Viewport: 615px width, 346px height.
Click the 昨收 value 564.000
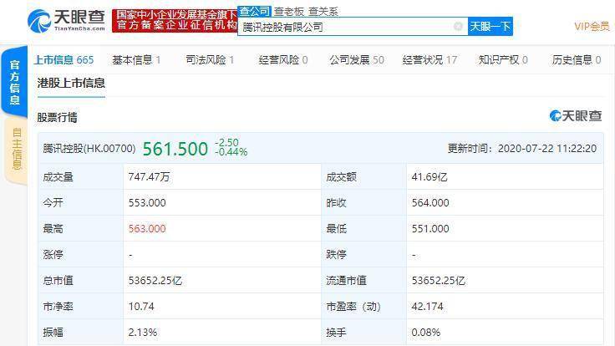pos(430,203)
